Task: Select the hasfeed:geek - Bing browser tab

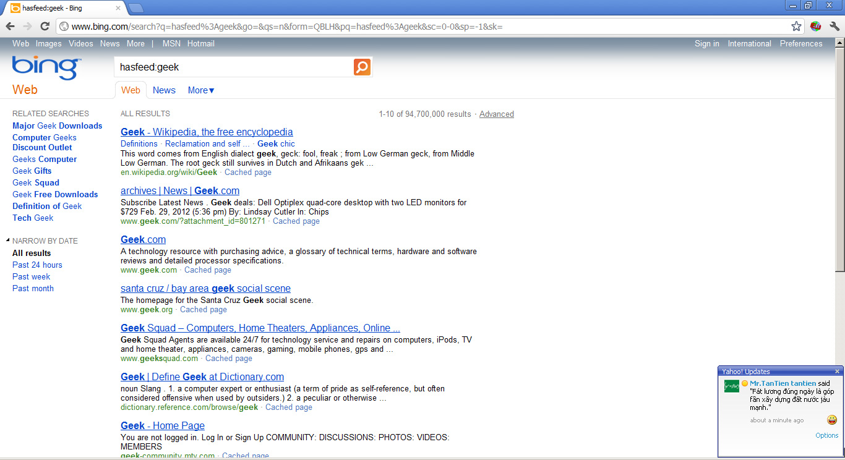Action: tap(66, 8)
